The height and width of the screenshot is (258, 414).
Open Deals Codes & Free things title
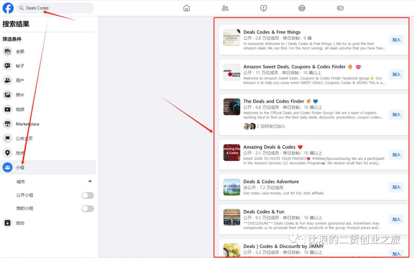coord(272,32)
